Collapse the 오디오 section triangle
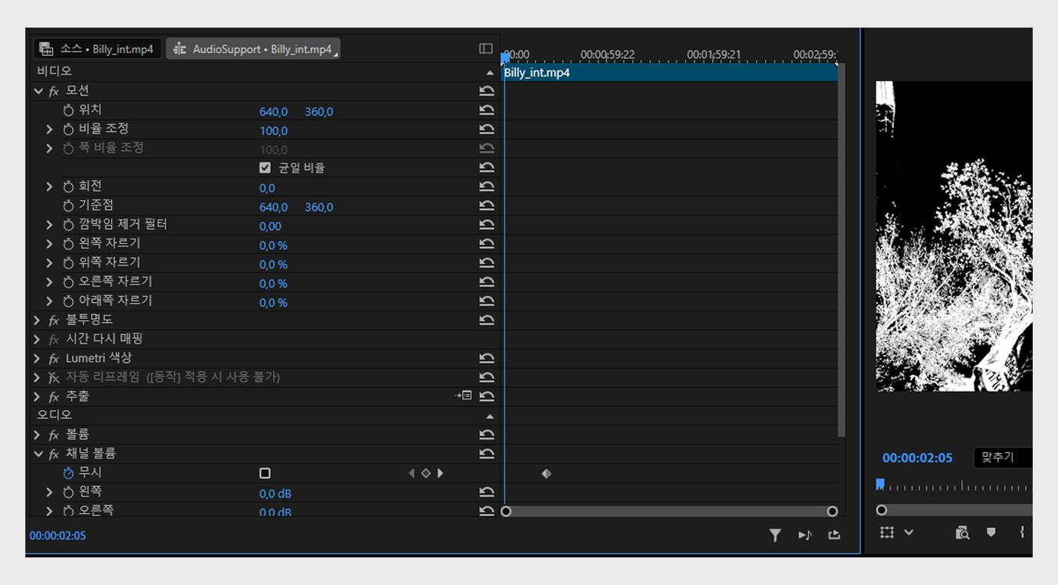The height and width of the screenshot is (585, 1058). coord(490,416)
